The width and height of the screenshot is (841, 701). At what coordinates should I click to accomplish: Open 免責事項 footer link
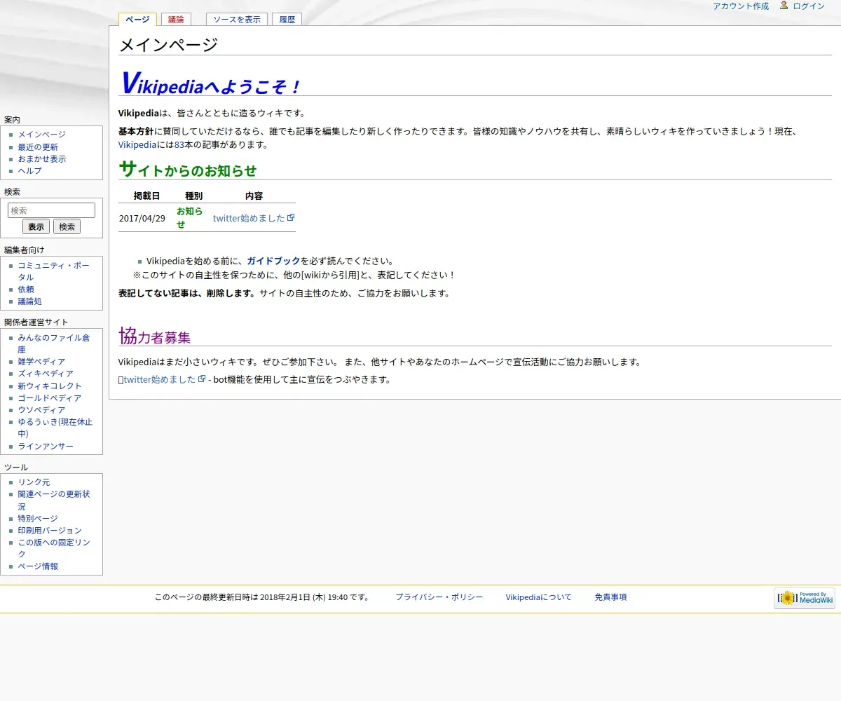(x=610, y=597)
